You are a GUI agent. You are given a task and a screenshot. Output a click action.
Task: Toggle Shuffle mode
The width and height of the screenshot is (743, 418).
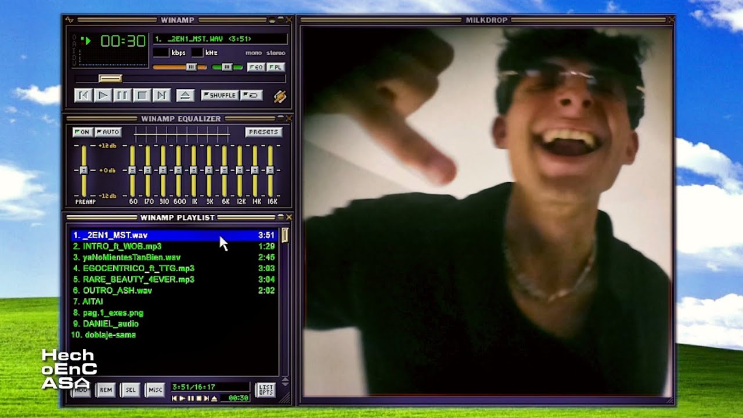(220, 95)
